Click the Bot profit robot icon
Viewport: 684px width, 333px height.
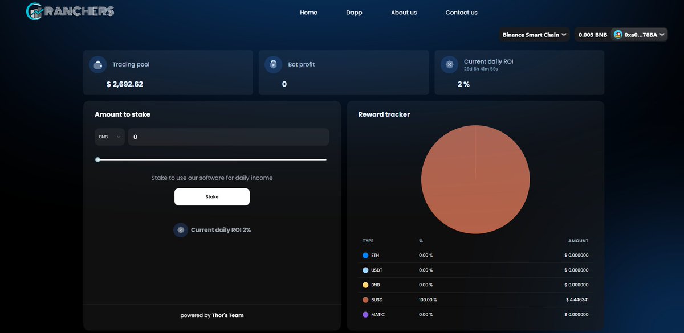coord(274,64)
